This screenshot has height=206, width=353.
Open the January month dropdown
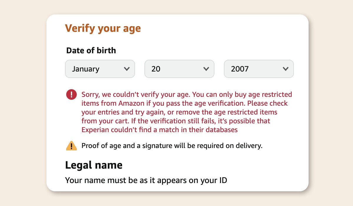tap(100, 69)
